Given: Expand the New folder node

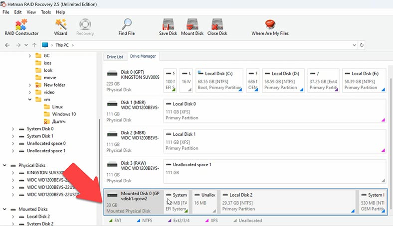Looking at the screenshot, I should pyautogui.click(x=29, y=85).
